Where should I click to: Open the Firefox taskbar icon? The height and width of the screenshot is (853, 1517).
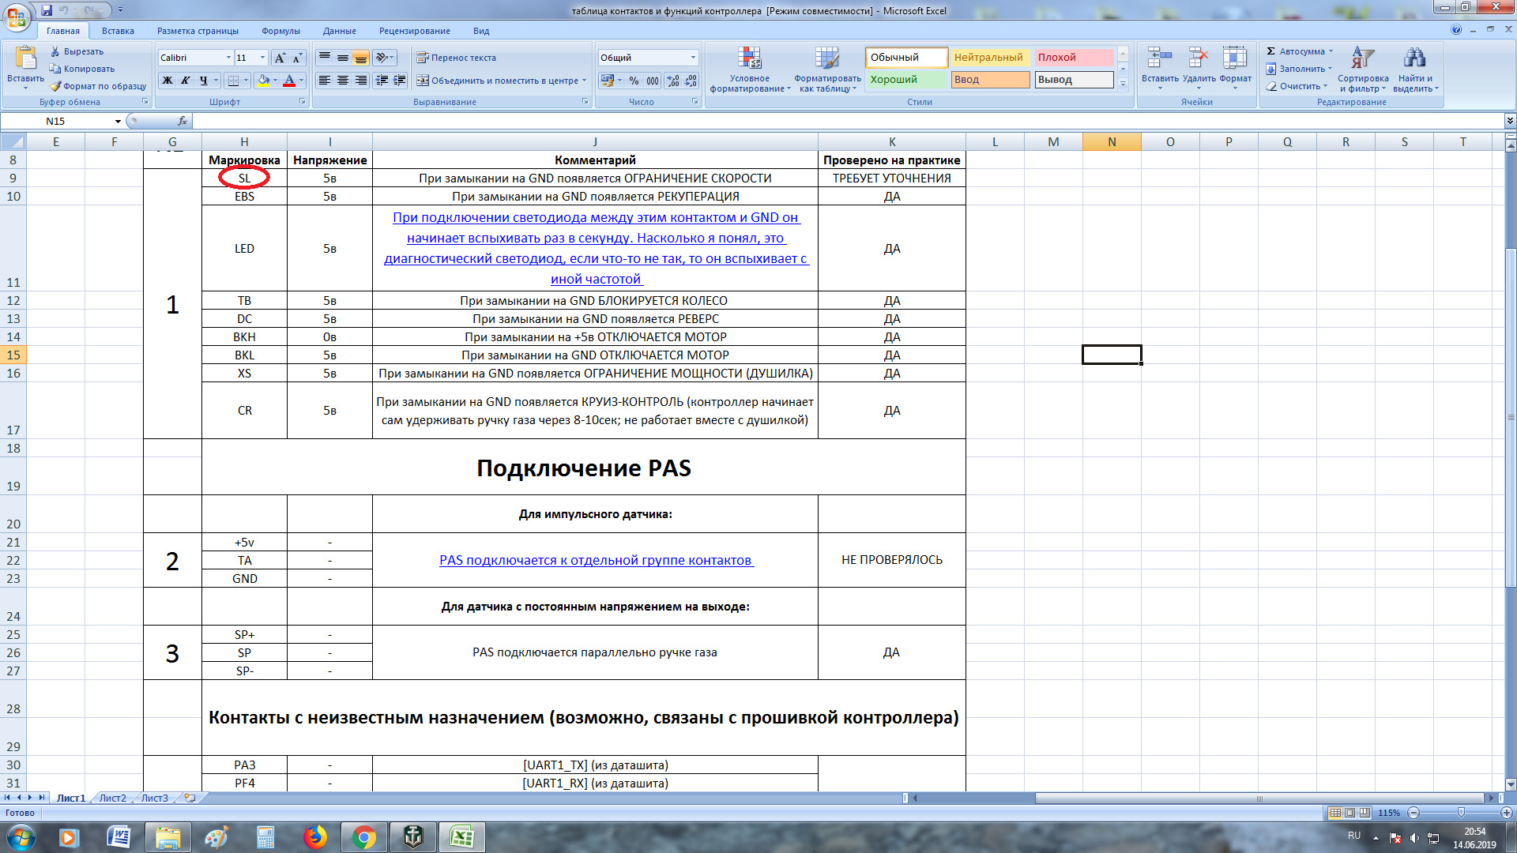[x=314, y=837]
